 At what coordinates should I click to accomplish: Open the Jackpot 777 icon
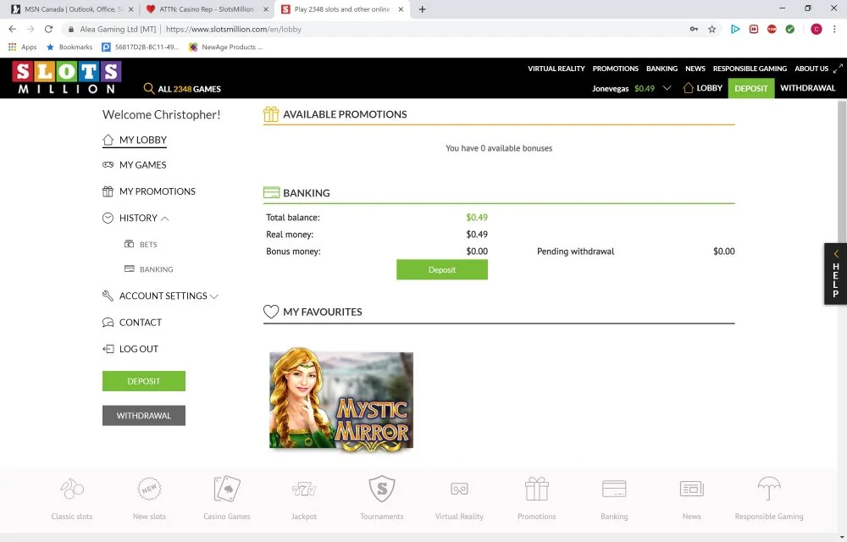pos(304,489)
